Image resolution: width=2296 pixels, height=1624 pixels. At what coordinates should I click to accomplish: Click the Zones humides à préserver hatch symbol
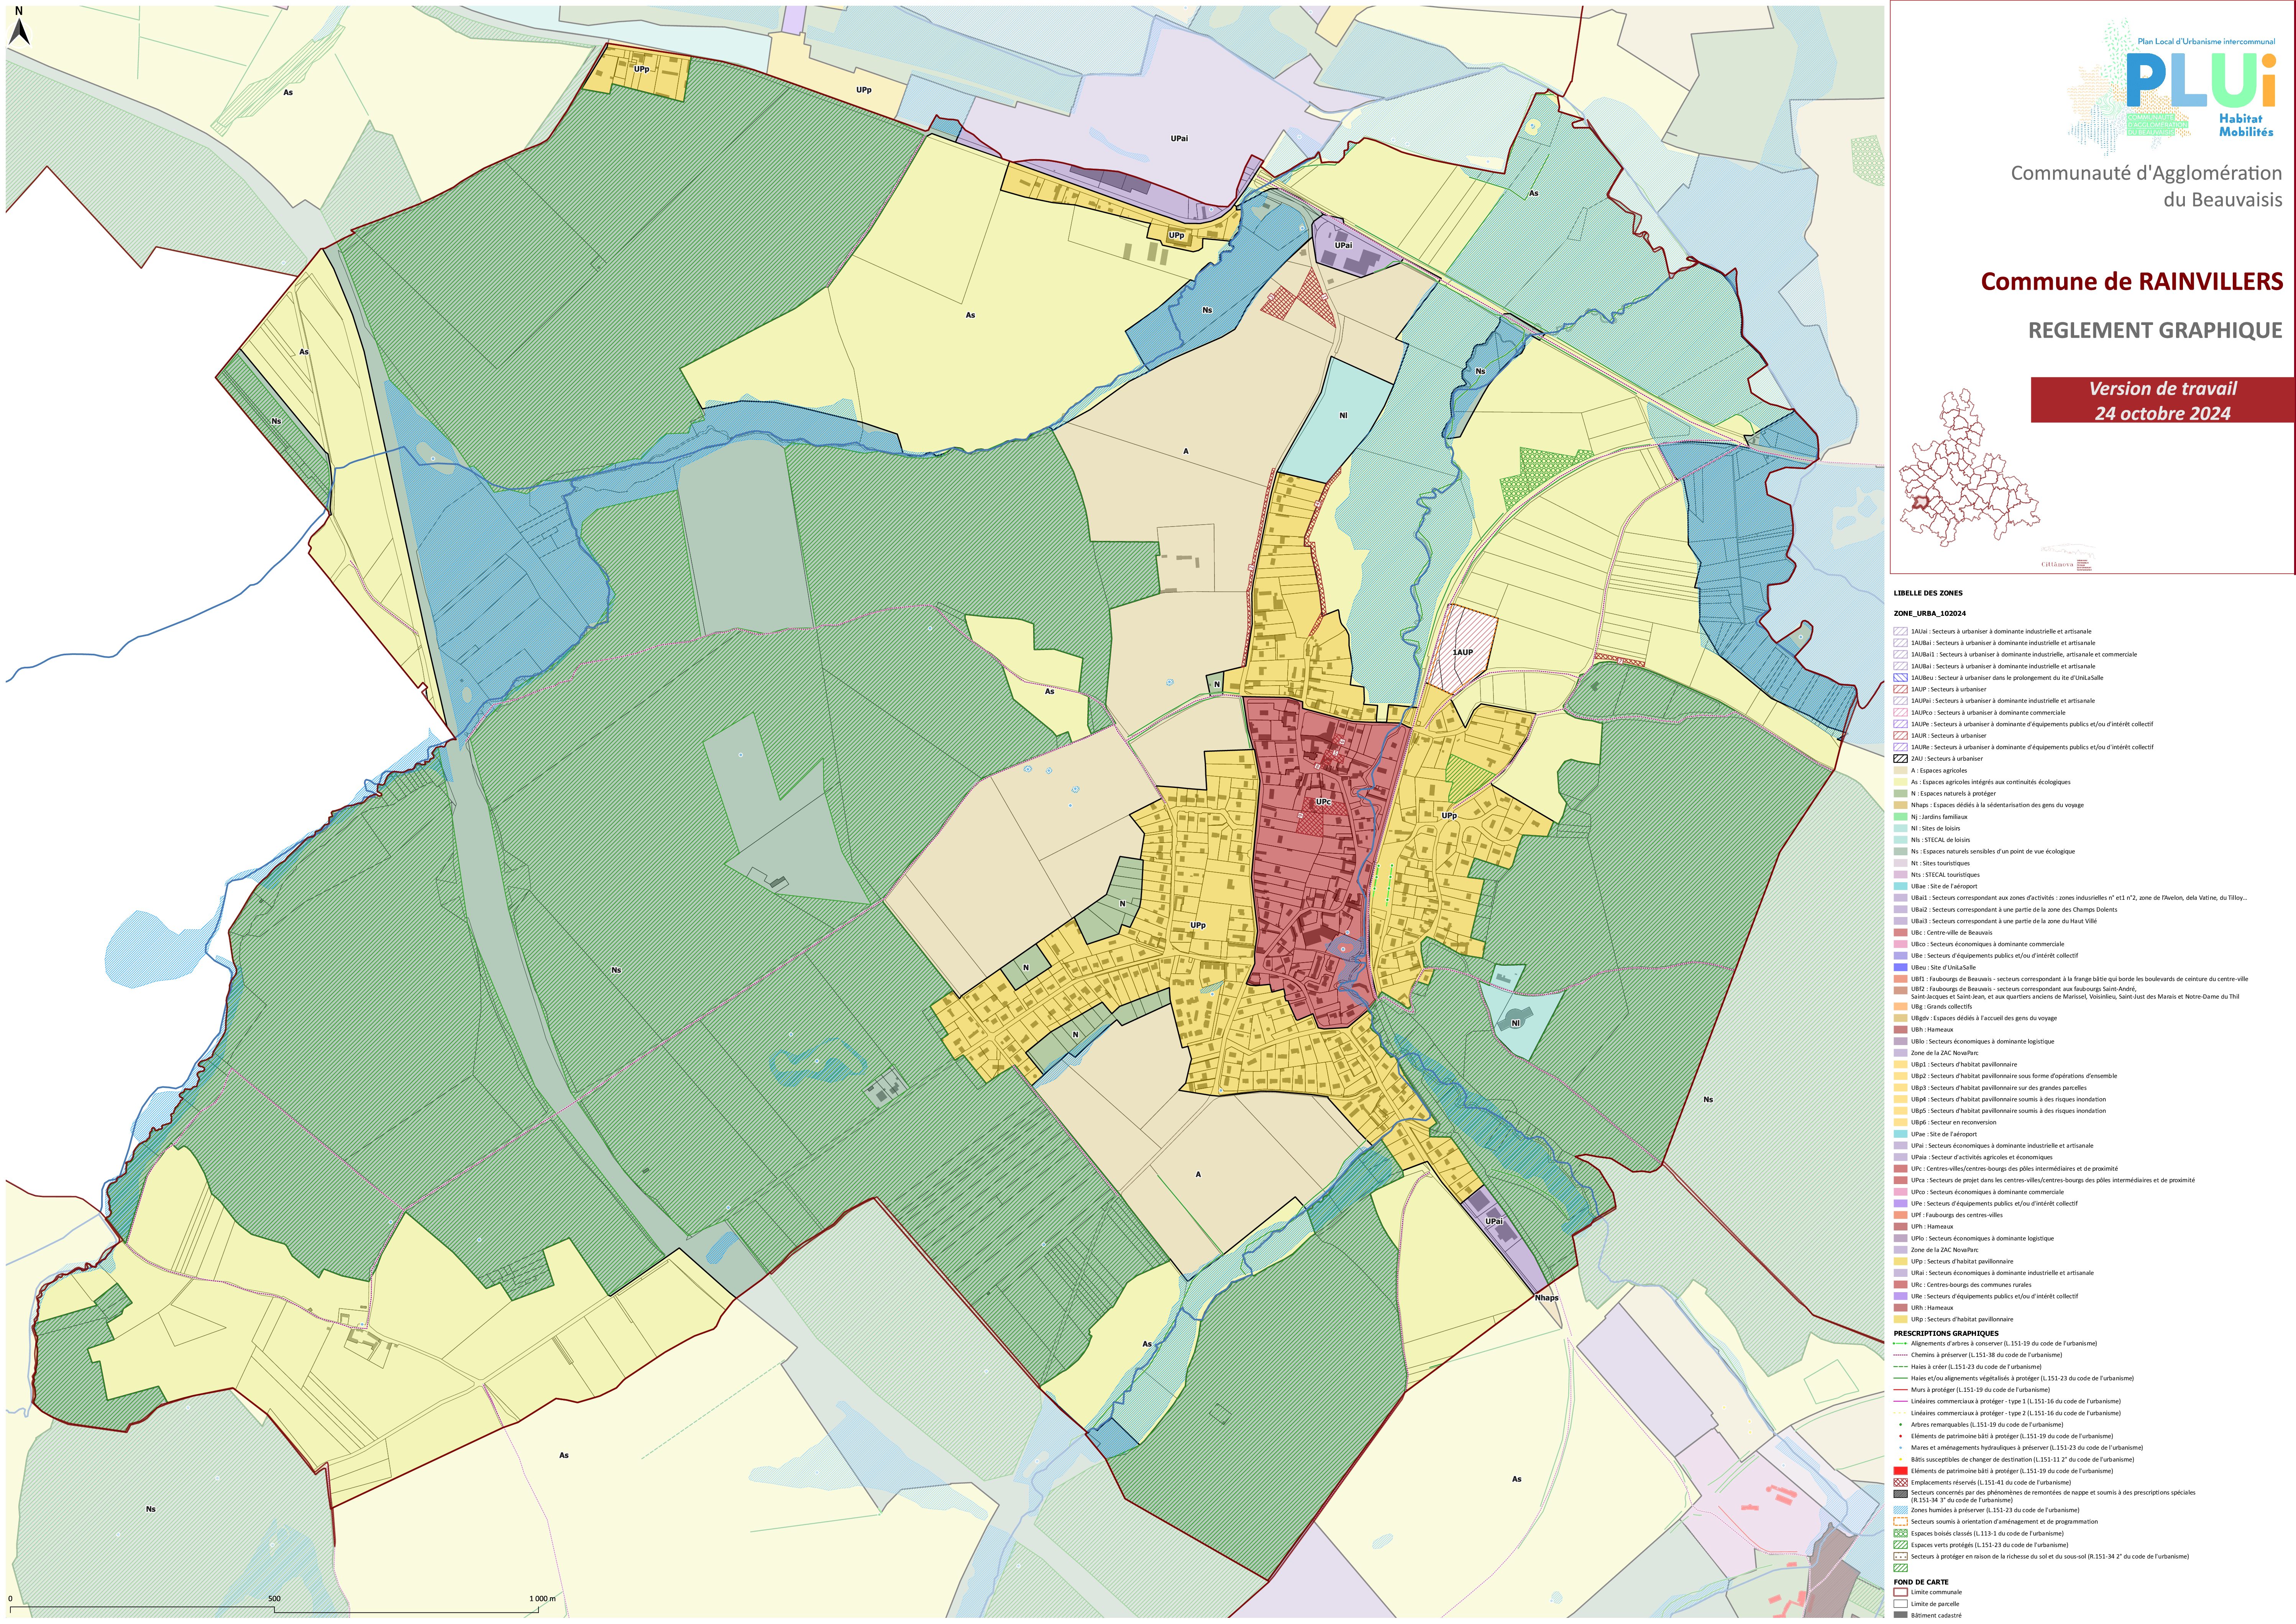coord(1900,1511)
